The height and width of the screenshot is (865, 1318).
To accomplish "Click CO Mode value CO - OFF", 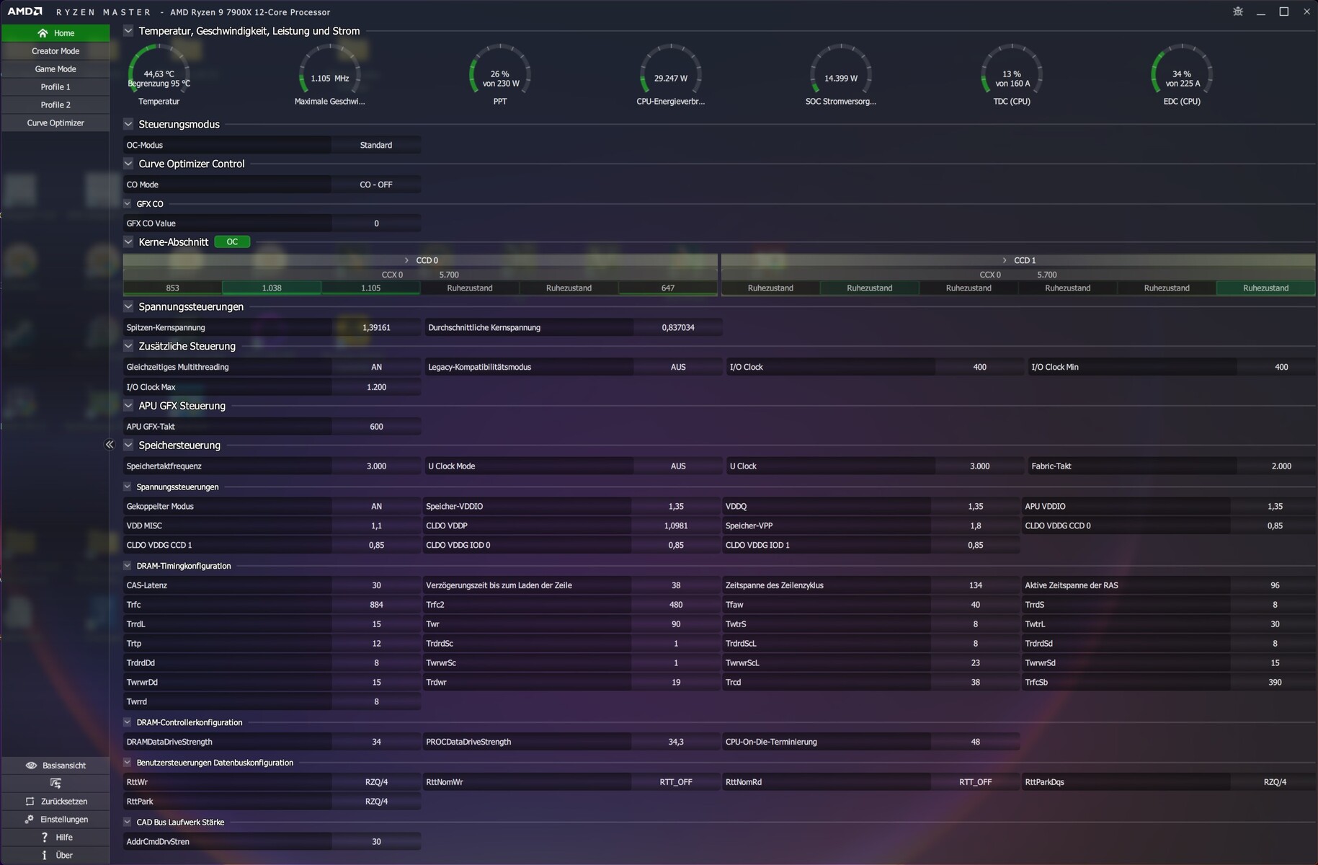I will coord(376,185).
